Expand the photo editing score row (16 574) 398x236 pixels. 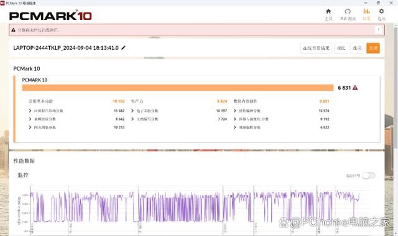click(x=281, y=111)
